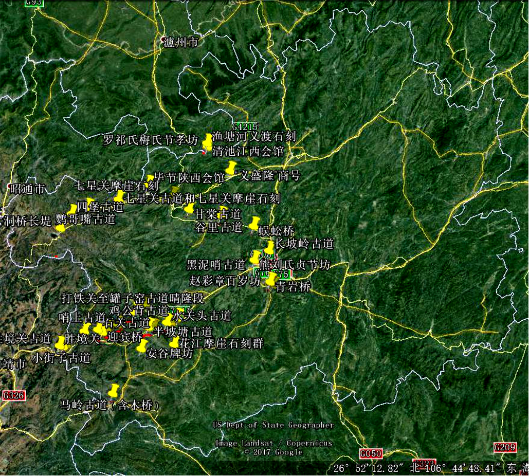529x476 pixels.
Task: Select the 鹦哥嘴古道 pushpin
Action: coord(61,227)
